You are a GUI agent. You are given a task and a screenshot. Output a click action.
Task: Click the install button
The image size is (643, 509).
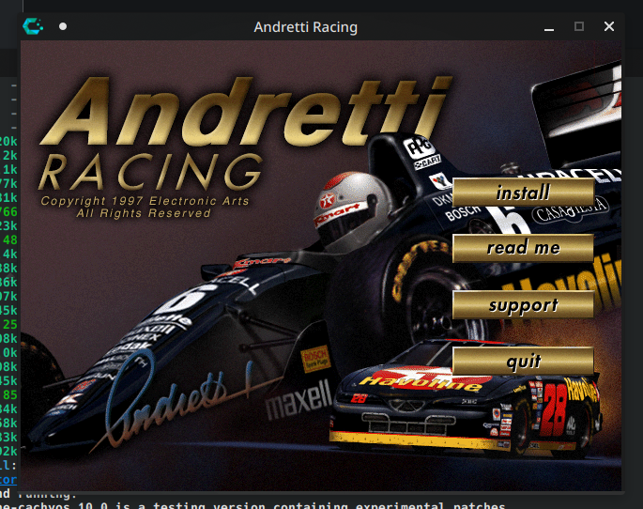click(x=523, y=193)
